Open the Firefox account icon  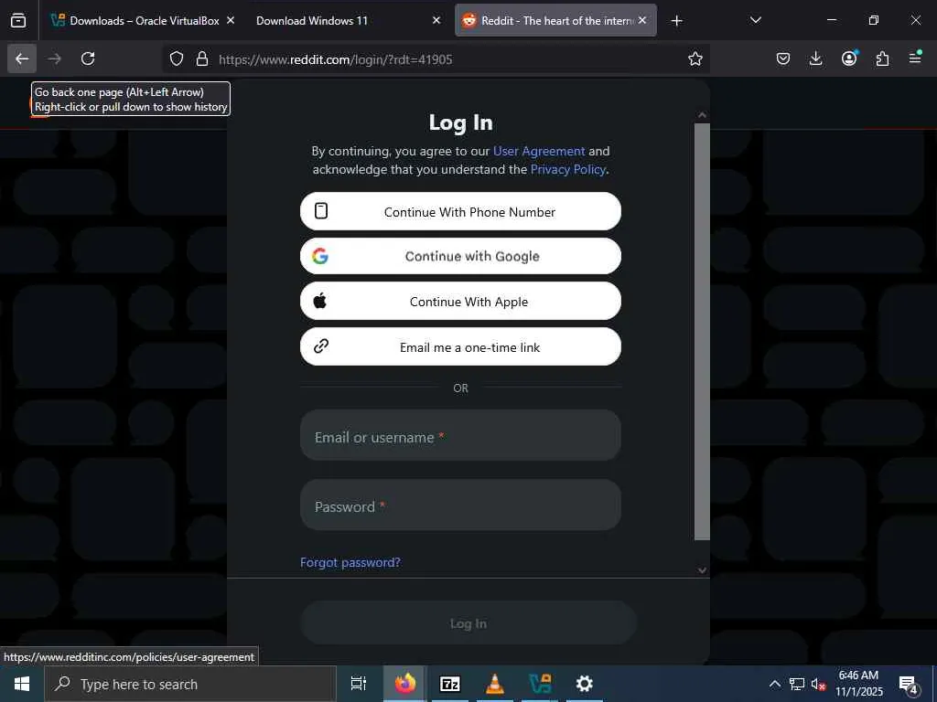pos(849,58)
